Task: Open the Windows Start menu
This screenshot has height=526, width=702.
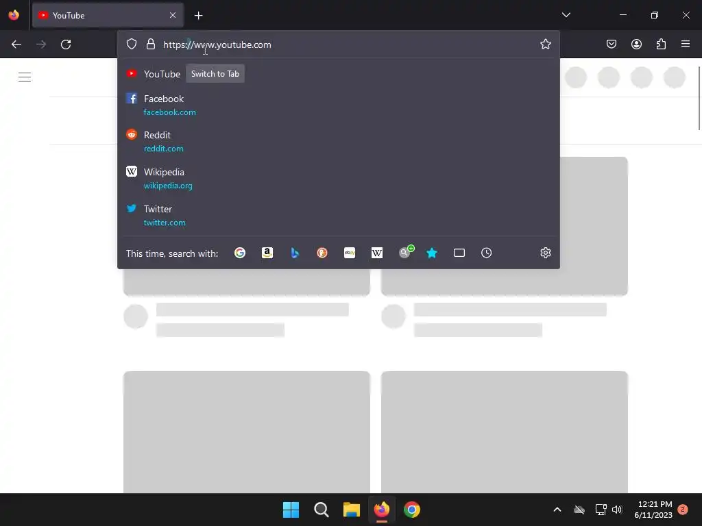Action: [291, 510]
